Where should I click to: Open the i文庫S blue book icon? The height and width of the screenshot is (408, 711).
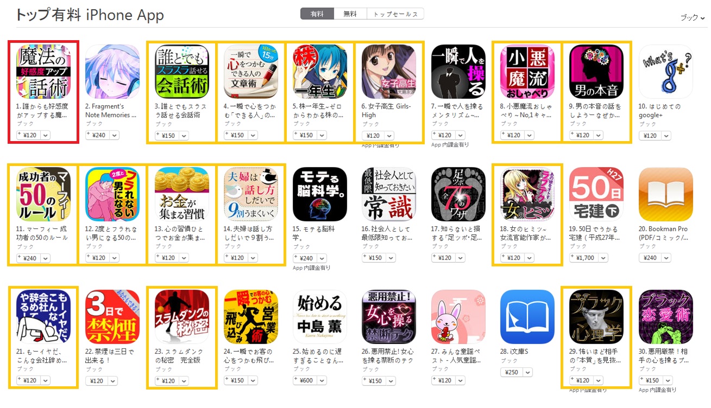pos(527,317)
